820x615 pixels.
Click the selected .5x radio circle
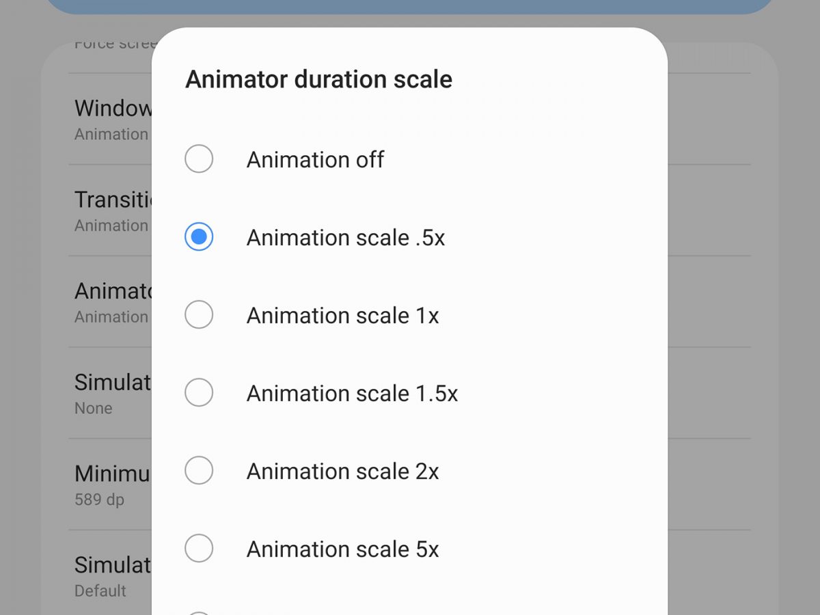pyautogui.click(x=199, y=237)
